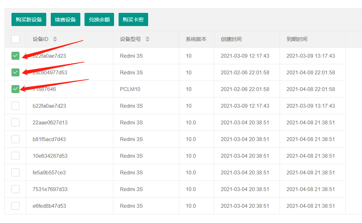Click the 续费设备 button
The height and width of the screenshot is (223, 362).
(x=65, y=19)
